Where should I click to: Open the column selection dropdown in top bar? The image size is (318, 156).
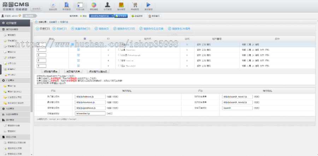pyautogui.click(x=102, y=16)
